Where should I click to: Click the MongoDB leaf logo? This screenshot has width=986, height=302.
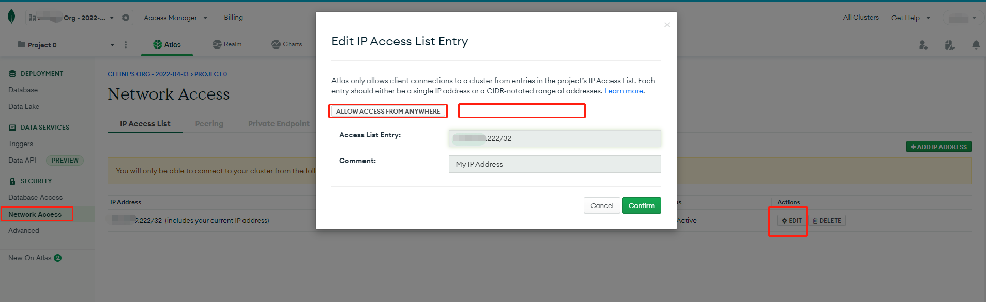tap(11, 17)
